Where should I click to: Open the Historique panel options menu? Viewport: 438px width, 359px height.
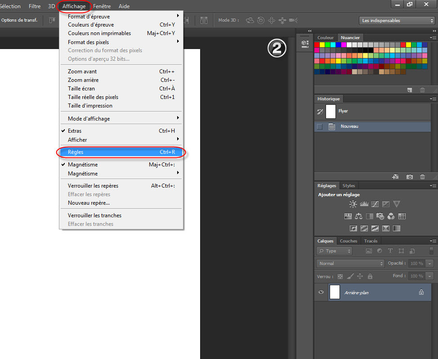coord(433,99)
